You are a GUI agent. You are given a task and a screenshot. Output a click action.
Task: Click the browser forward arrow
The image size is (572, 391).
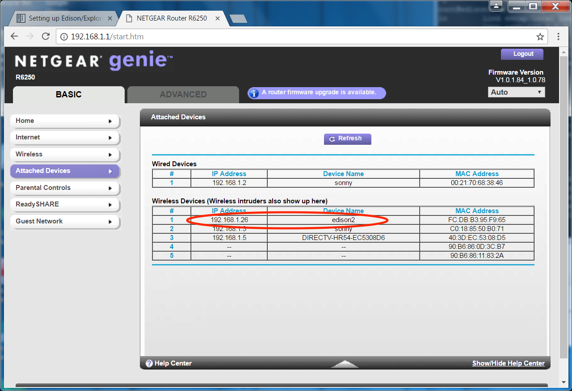30,36
